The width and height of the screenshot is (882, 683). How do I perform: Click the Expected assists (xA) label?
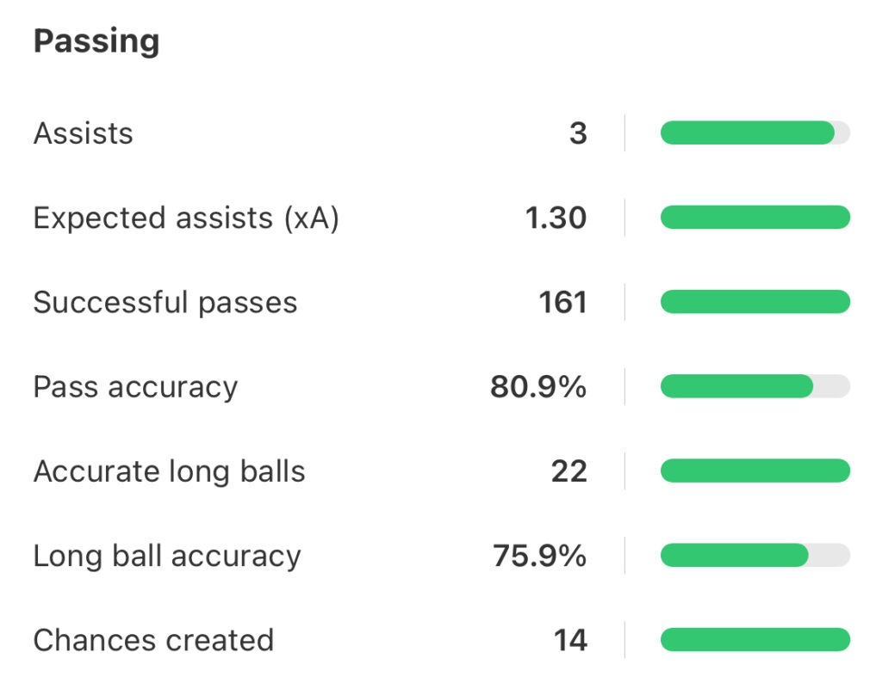(x=186, y=218)
